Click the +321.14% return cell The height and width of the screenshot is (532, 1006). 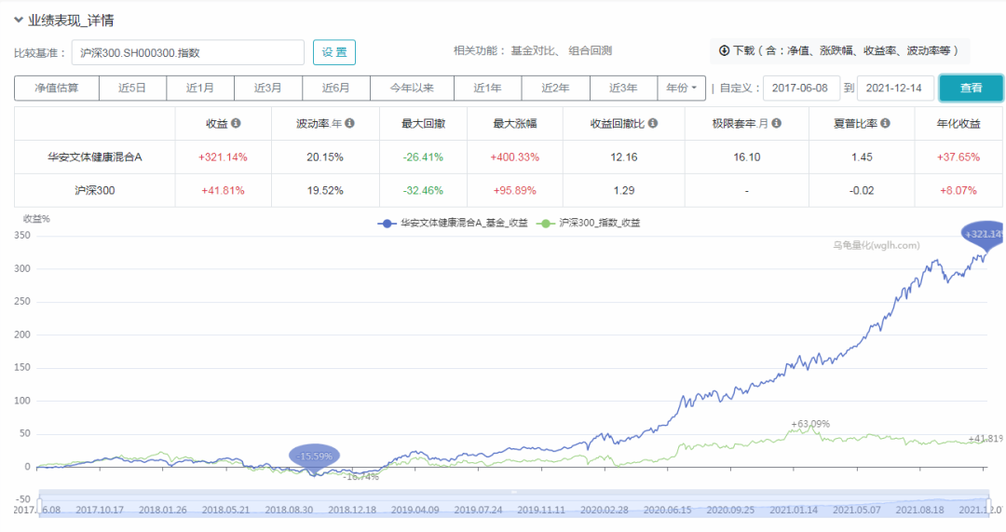[224, 157]
